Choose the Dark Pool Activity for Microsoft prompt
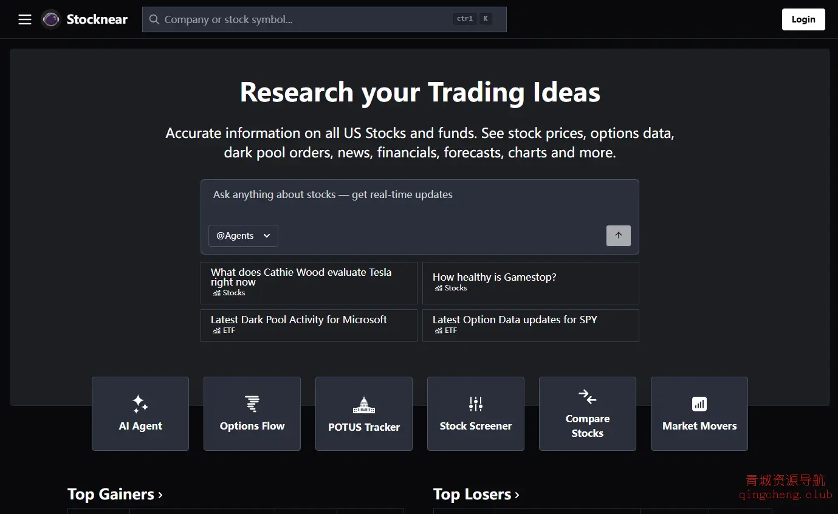Image resolution: width=838 pixels, height=514 pixels. [309, 325]
